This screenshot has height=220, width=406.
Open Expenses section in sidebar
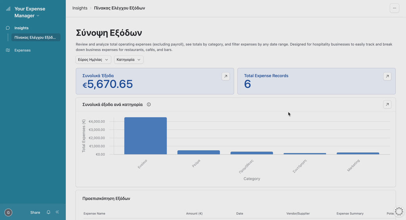point(23,50)
